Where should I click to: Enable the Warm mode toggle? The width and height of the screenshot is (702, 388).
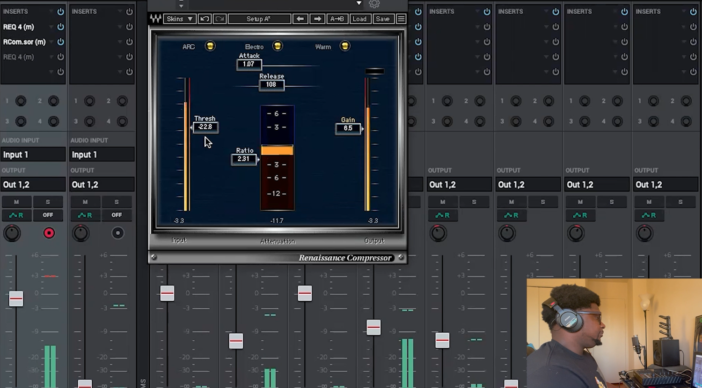coord(345,46)
